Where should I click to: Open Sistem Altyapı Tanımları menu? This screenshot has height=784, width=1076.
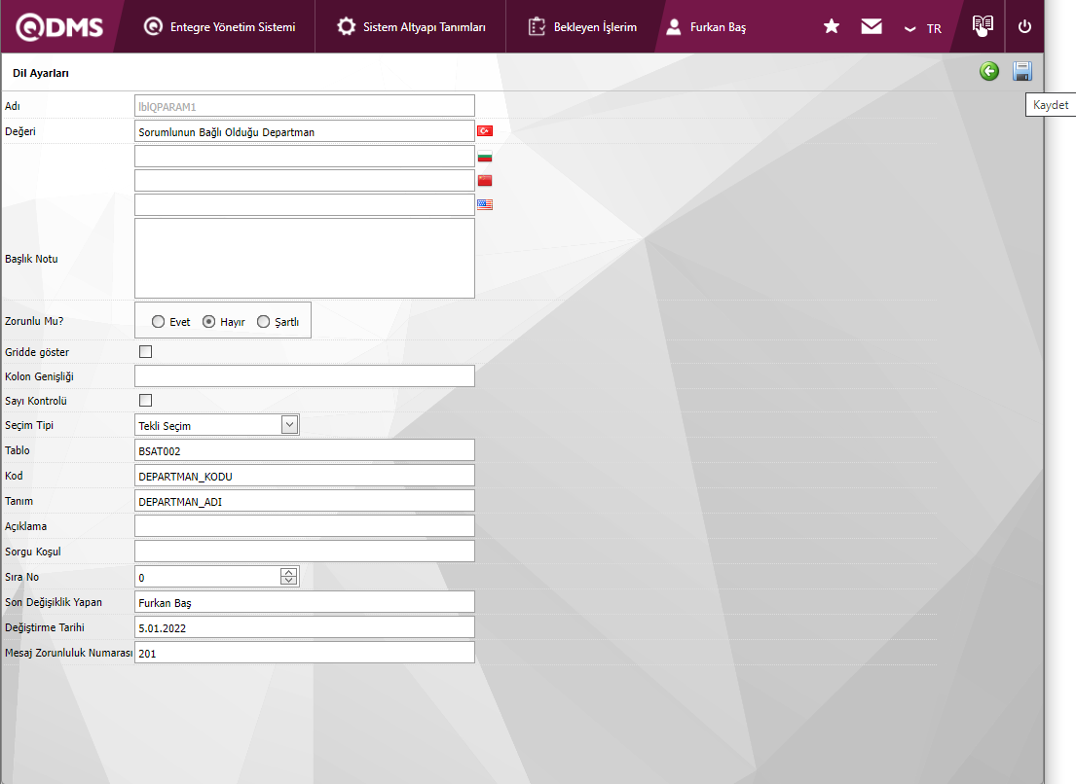(x=411, y=26)
